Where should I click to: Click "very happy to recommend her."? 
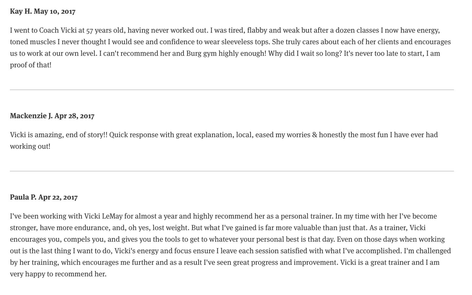point(58,274)
